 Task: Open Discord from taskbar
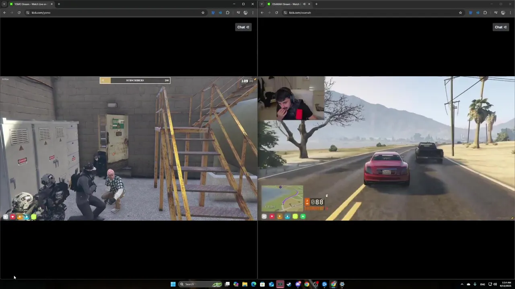298,284
